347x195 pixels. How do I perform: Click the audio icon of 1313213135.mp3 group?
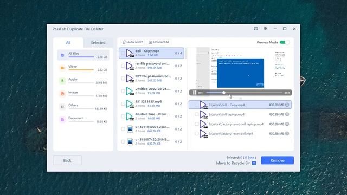coord(130,103)
